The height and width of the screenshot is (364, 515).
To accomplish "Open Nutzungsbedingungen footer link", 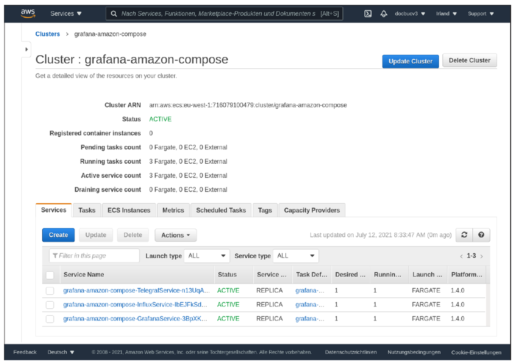I will [414, 352].
